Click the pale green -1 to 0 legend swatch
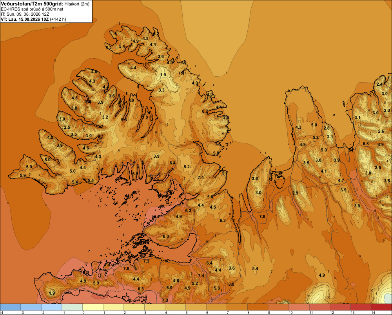This screenshot has height=315, width=392. click(x=72, y=307)
